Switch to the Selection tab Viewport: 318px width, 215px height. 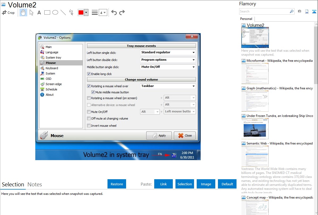point(13,185)
